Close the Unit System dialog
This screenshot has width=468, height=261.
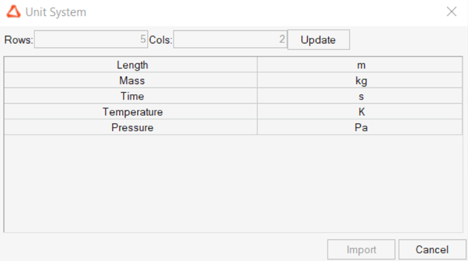[452, 11]
